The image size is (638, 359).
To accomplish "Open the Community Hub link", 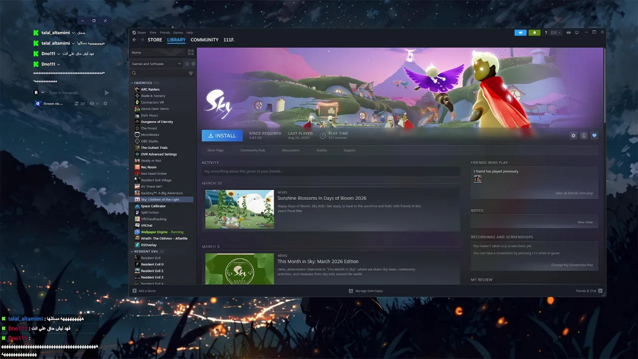I will point(253,150).
